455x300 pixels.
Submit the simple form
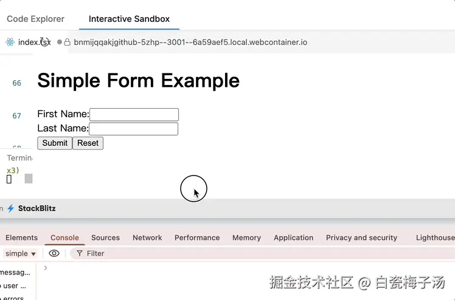tap(55, 143)
